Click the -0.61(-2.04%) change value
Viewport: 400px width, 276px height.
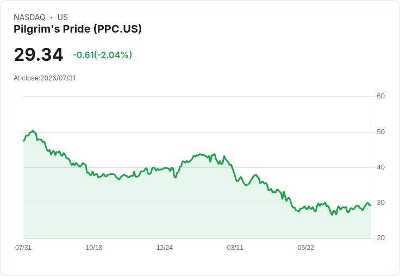[x=102, y=55]
